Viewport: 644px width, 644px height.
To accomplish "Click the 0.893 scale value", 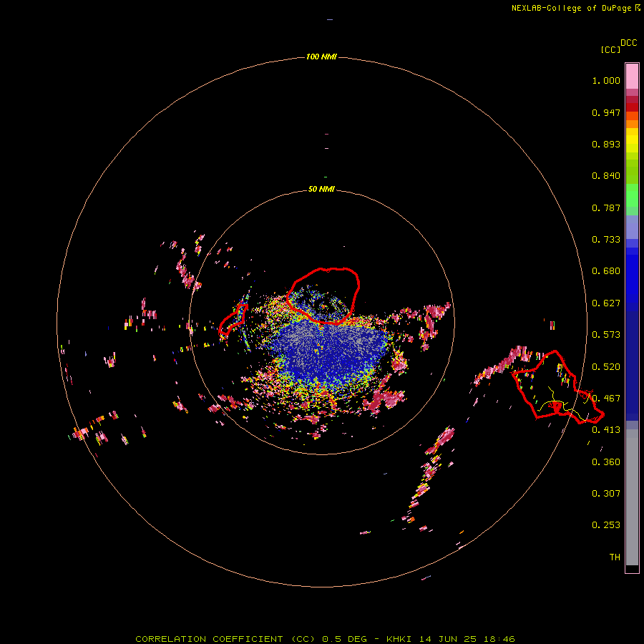I will click(x=606, y=144).
